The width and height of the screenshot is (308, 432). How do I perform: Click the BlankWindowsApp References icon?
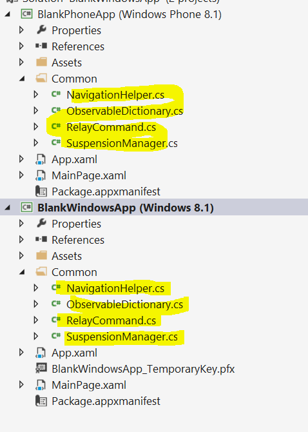coord(41,239)
